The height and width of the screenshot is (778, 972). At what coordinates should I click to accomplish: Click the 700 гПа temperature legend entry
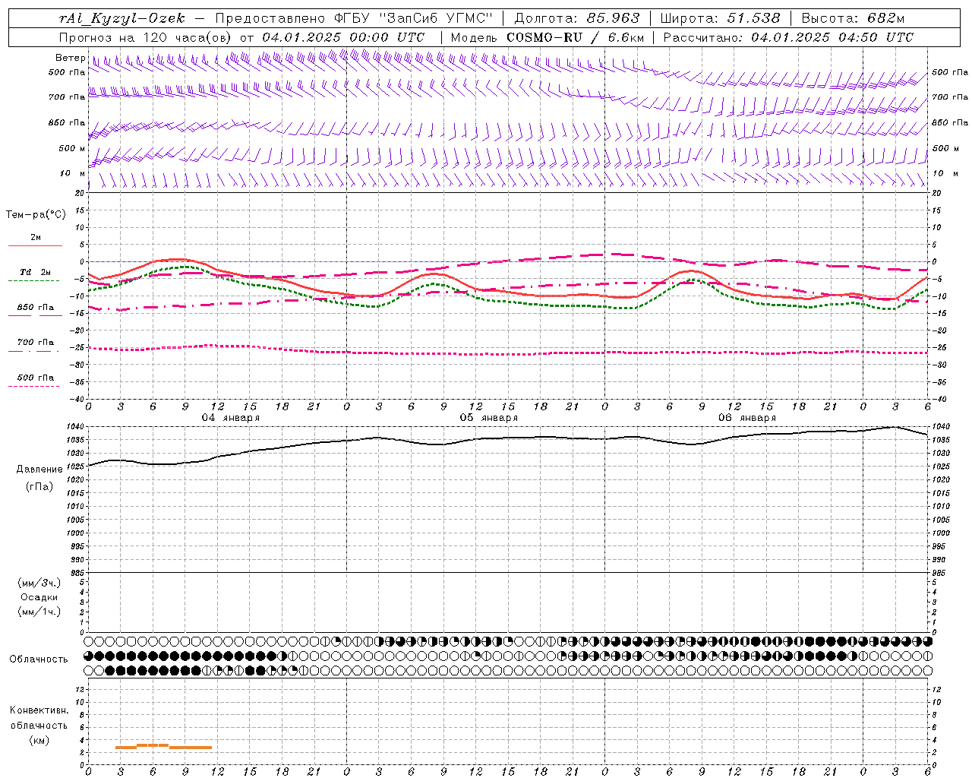pos(36,343)
